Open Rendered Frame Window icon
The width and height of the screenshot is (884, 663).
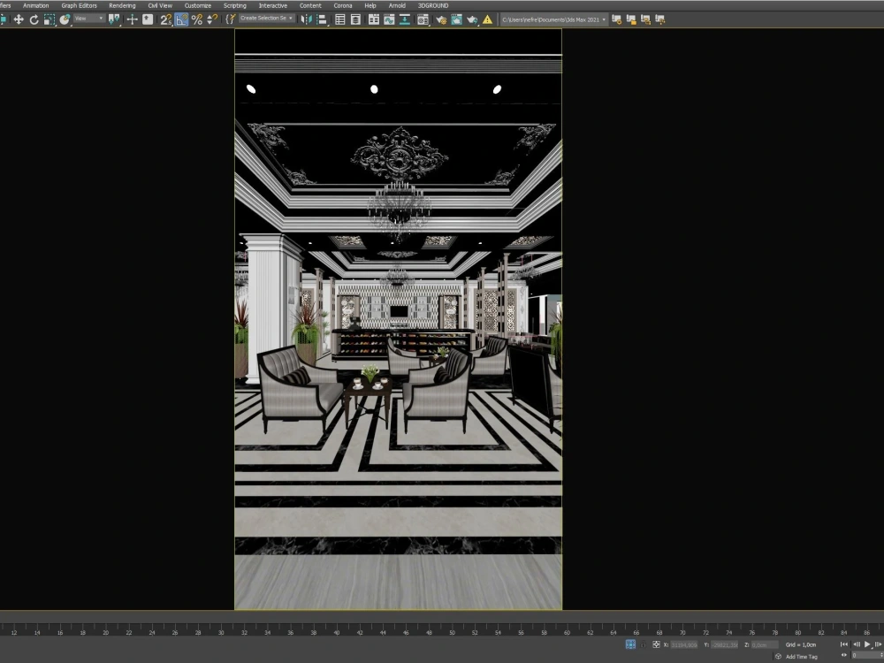456,19
